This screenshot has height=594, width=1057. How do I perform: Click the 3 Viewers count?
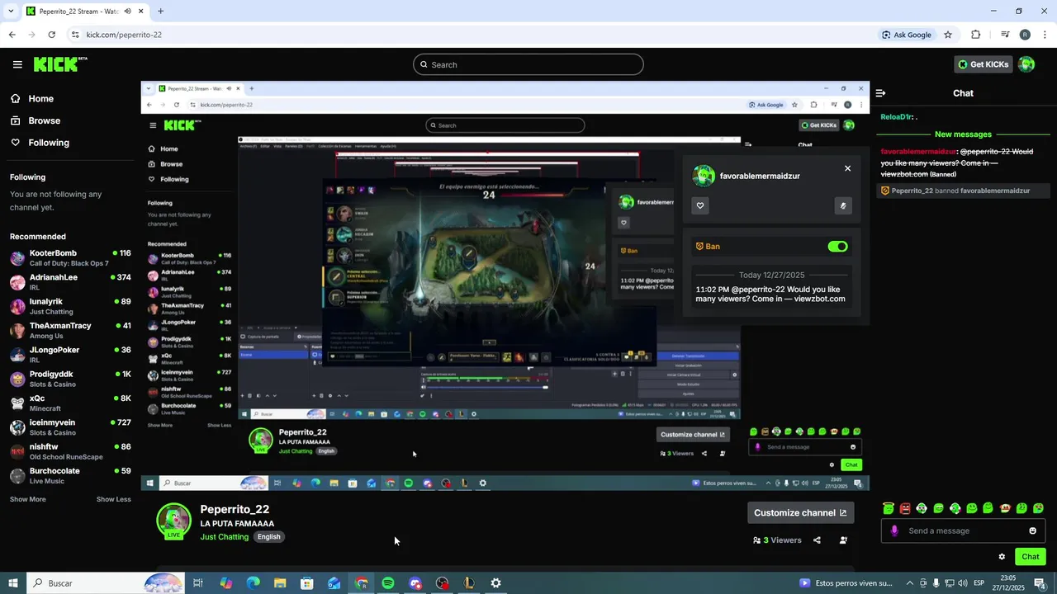tap(777, 540)
